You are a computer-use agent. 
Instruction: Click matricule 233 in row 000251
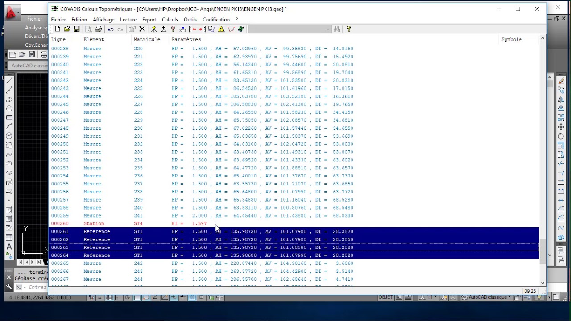point(138,152)
